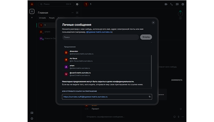
Task: Add a new space with plus icon
Action: click(x=32, y=18)
